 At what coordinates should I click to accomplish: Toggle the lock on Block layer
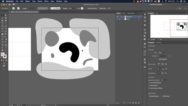click(120, 19)
